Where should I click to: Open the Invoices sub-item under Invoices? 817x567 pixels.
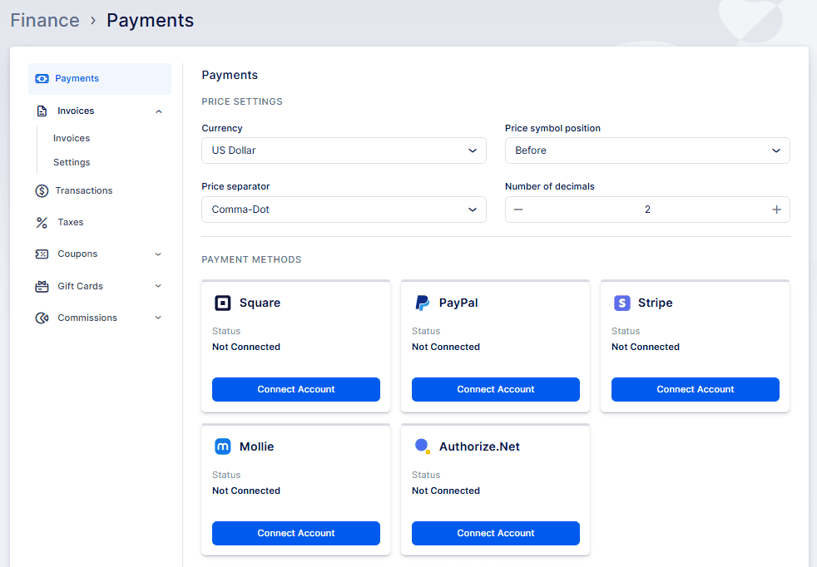72,138
